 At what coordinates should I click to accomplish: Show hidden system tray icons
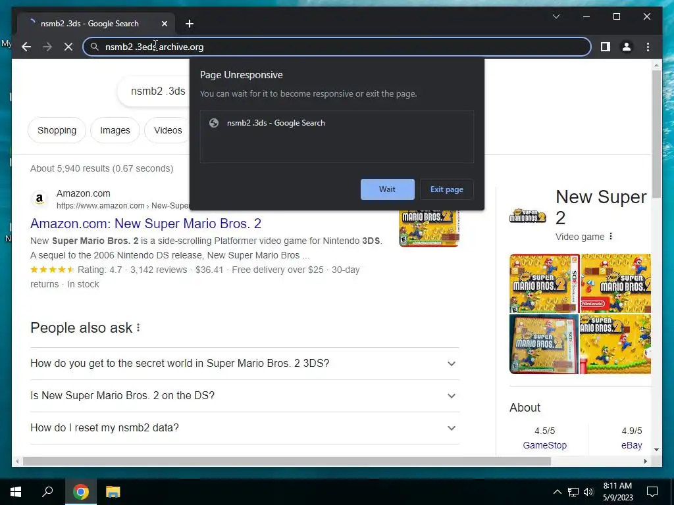point(557,492)
